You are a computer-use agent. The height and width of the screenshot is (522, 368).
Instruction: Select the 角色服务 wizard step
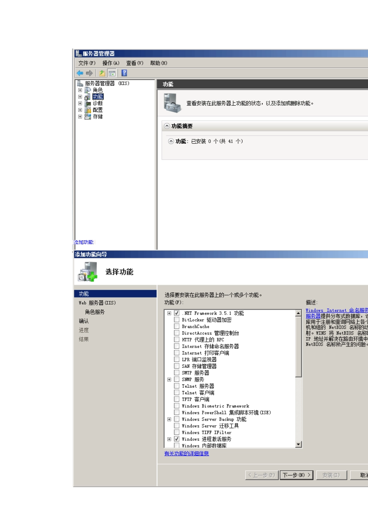pyautogui.click(x=95, y=312)
